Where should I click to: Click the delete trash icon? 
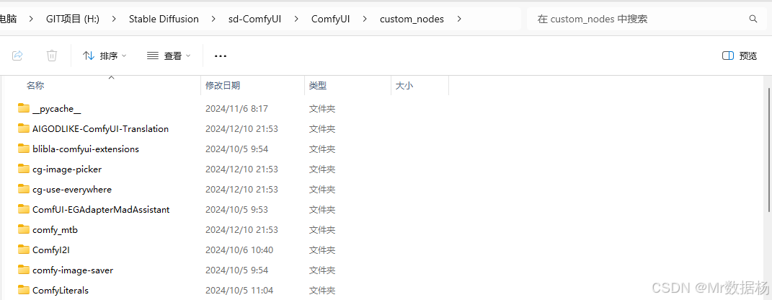[x=52, y=56]
